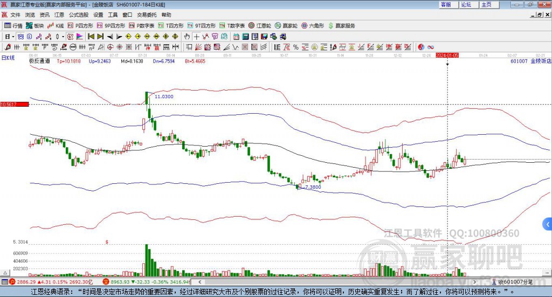
Task: Open the 江恩轮 Gann wheel tool
Action: (260, 26)
